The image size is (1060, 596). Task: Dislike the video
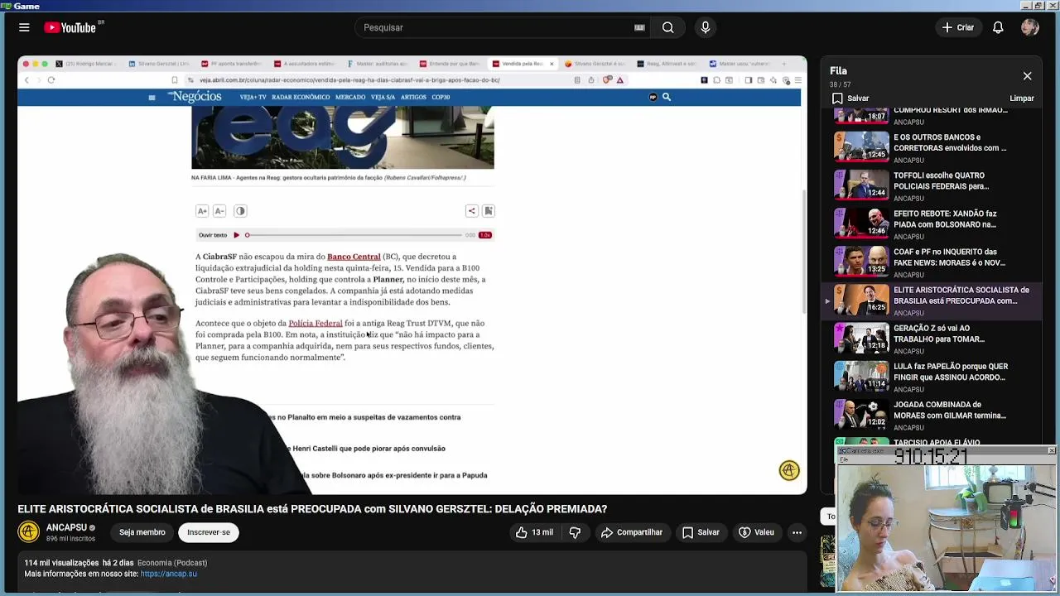575,532
